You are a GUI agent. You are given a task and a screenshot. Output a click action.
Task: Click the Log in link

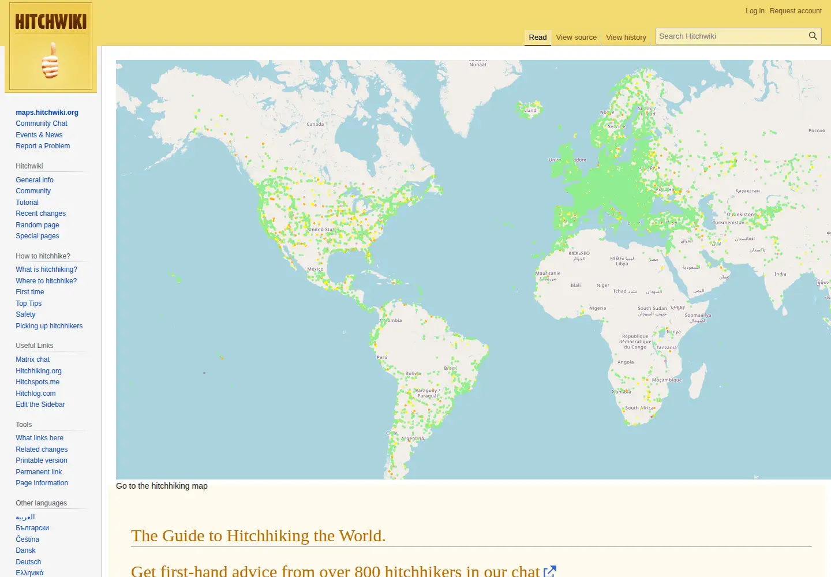tap(755, 11)
